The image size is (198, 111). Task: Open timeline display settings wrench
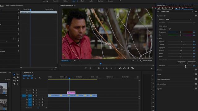[40, 78]
